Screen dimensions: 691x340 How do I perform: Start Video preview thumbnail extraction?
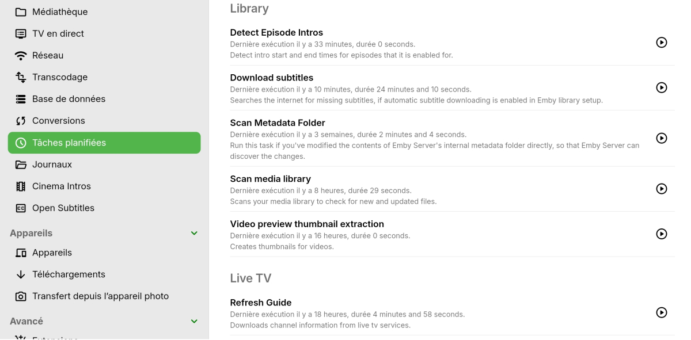[661, 234]
